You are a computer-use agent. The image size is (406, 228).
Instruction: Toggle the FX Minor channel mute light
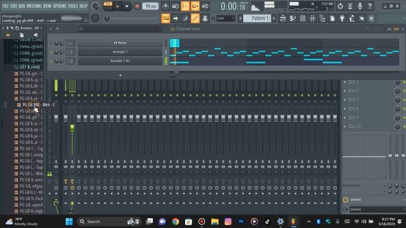pyautogui.click(x=51, y=43)
